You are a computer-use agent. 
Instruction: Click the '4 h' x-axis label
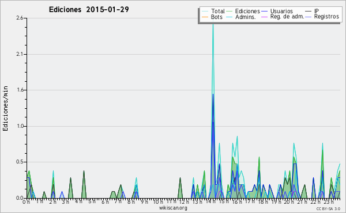click(x=78, y=201)
